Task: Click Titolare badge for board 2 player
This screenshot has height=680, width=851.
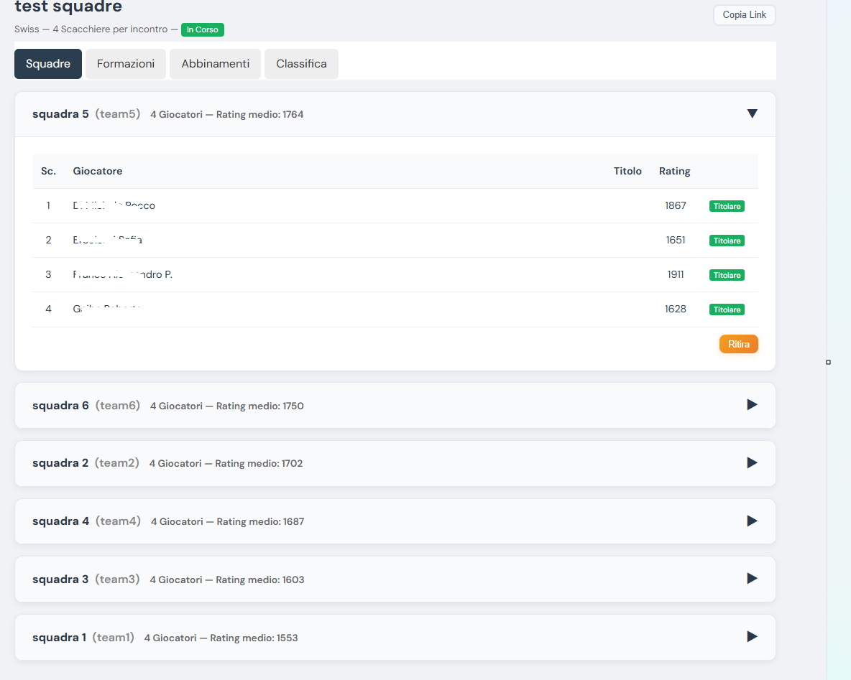Action: (x=727, y=241)
